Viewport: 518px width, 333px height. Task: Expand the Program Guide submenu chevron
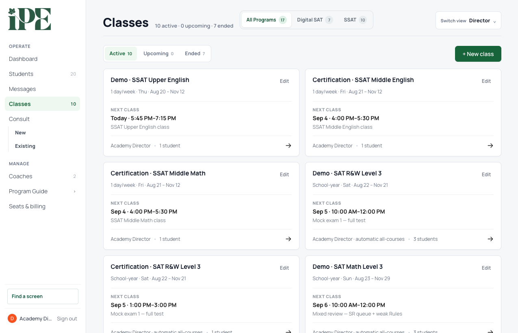(x=75, y=191)
